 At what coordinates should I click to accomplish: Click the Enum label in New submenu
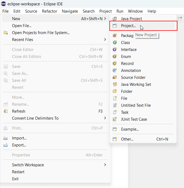(x=126, y=57)
